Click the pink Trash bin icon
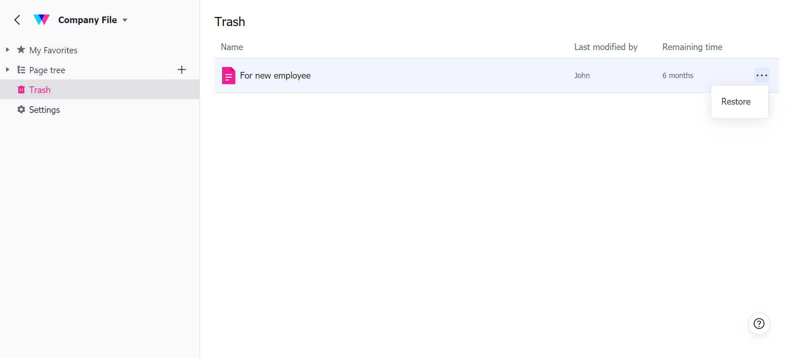The image size is (794, 358). (x=21, y=90)
